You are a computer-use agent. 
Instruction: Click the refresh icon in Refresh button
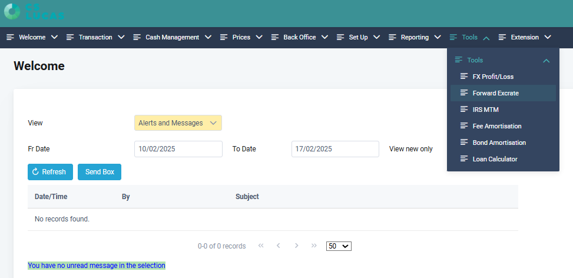click(x=35, y=172)
